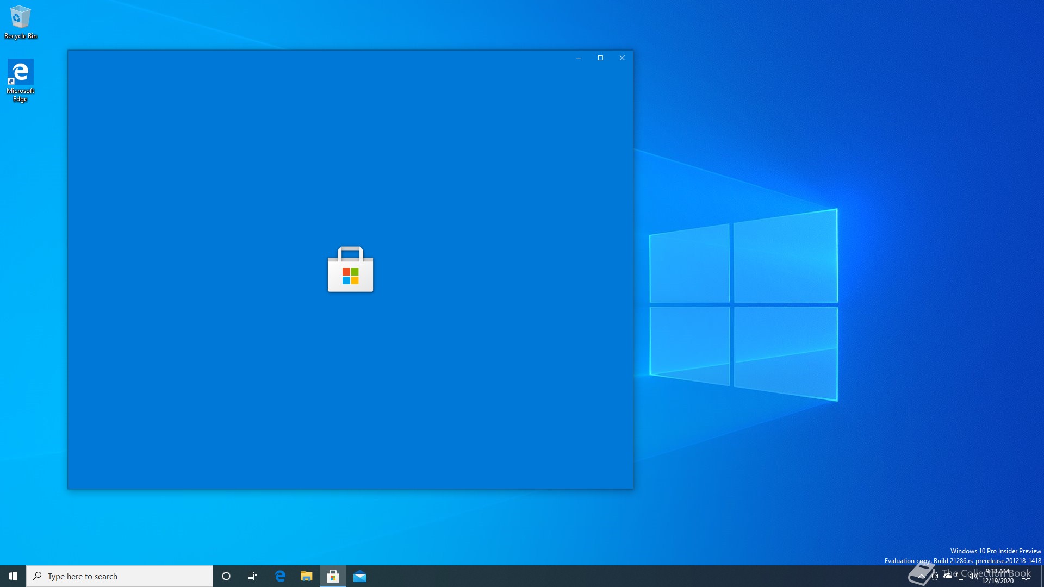The width and height of the screenshot is (1044, 587).
Task: Open the Mail app from the taskbar
Action: tap(360, 576)
